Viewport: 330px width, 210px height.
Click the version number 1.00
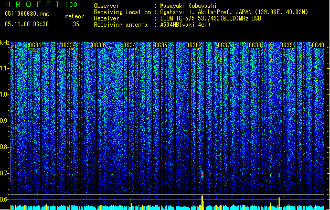click(71, 5)
